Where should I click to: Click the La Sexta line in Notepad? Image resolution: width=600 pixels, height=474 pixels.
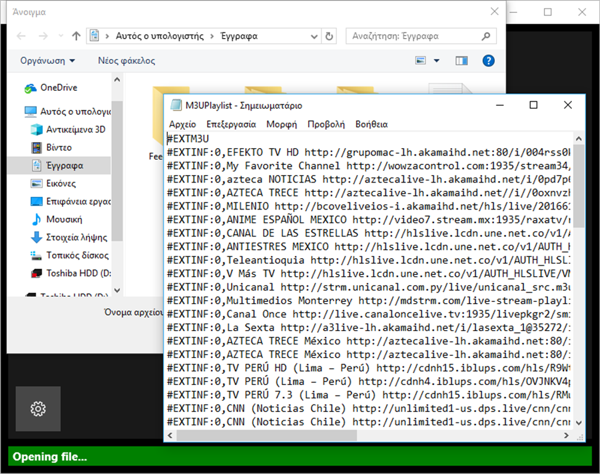point(368,328)
